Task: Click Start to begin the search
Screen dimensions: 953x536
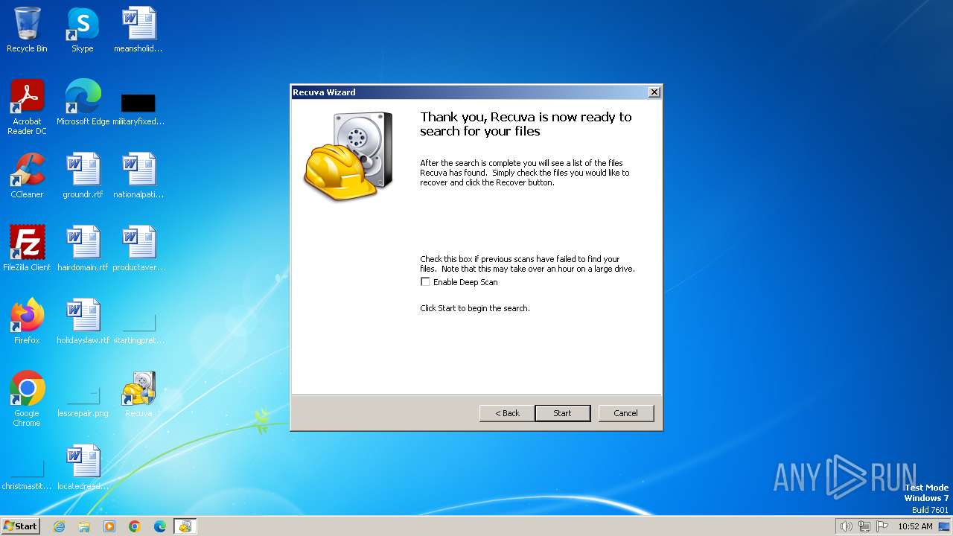Action: click(562, 413)
